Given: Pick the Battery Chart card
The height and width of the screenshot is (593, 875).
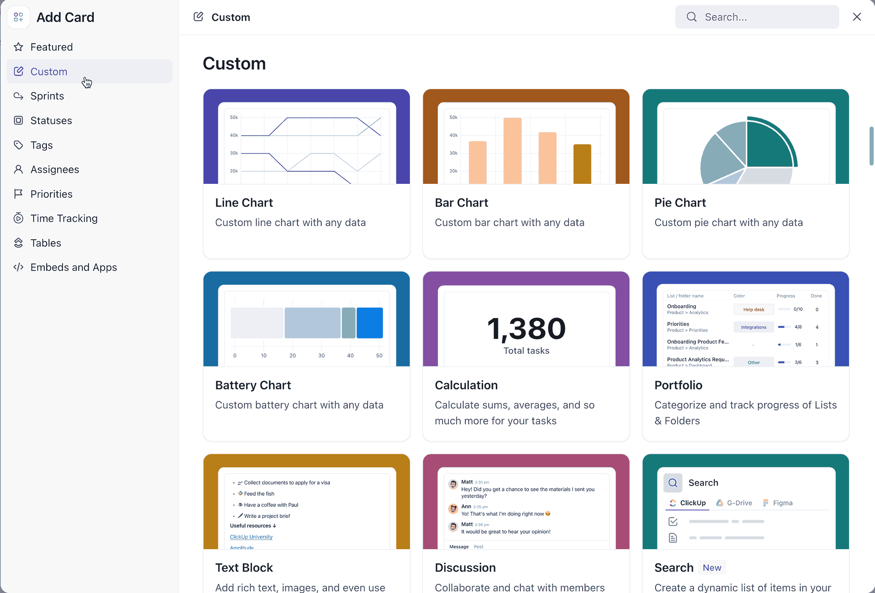Looking at the screenshot, I should [306, 356].
